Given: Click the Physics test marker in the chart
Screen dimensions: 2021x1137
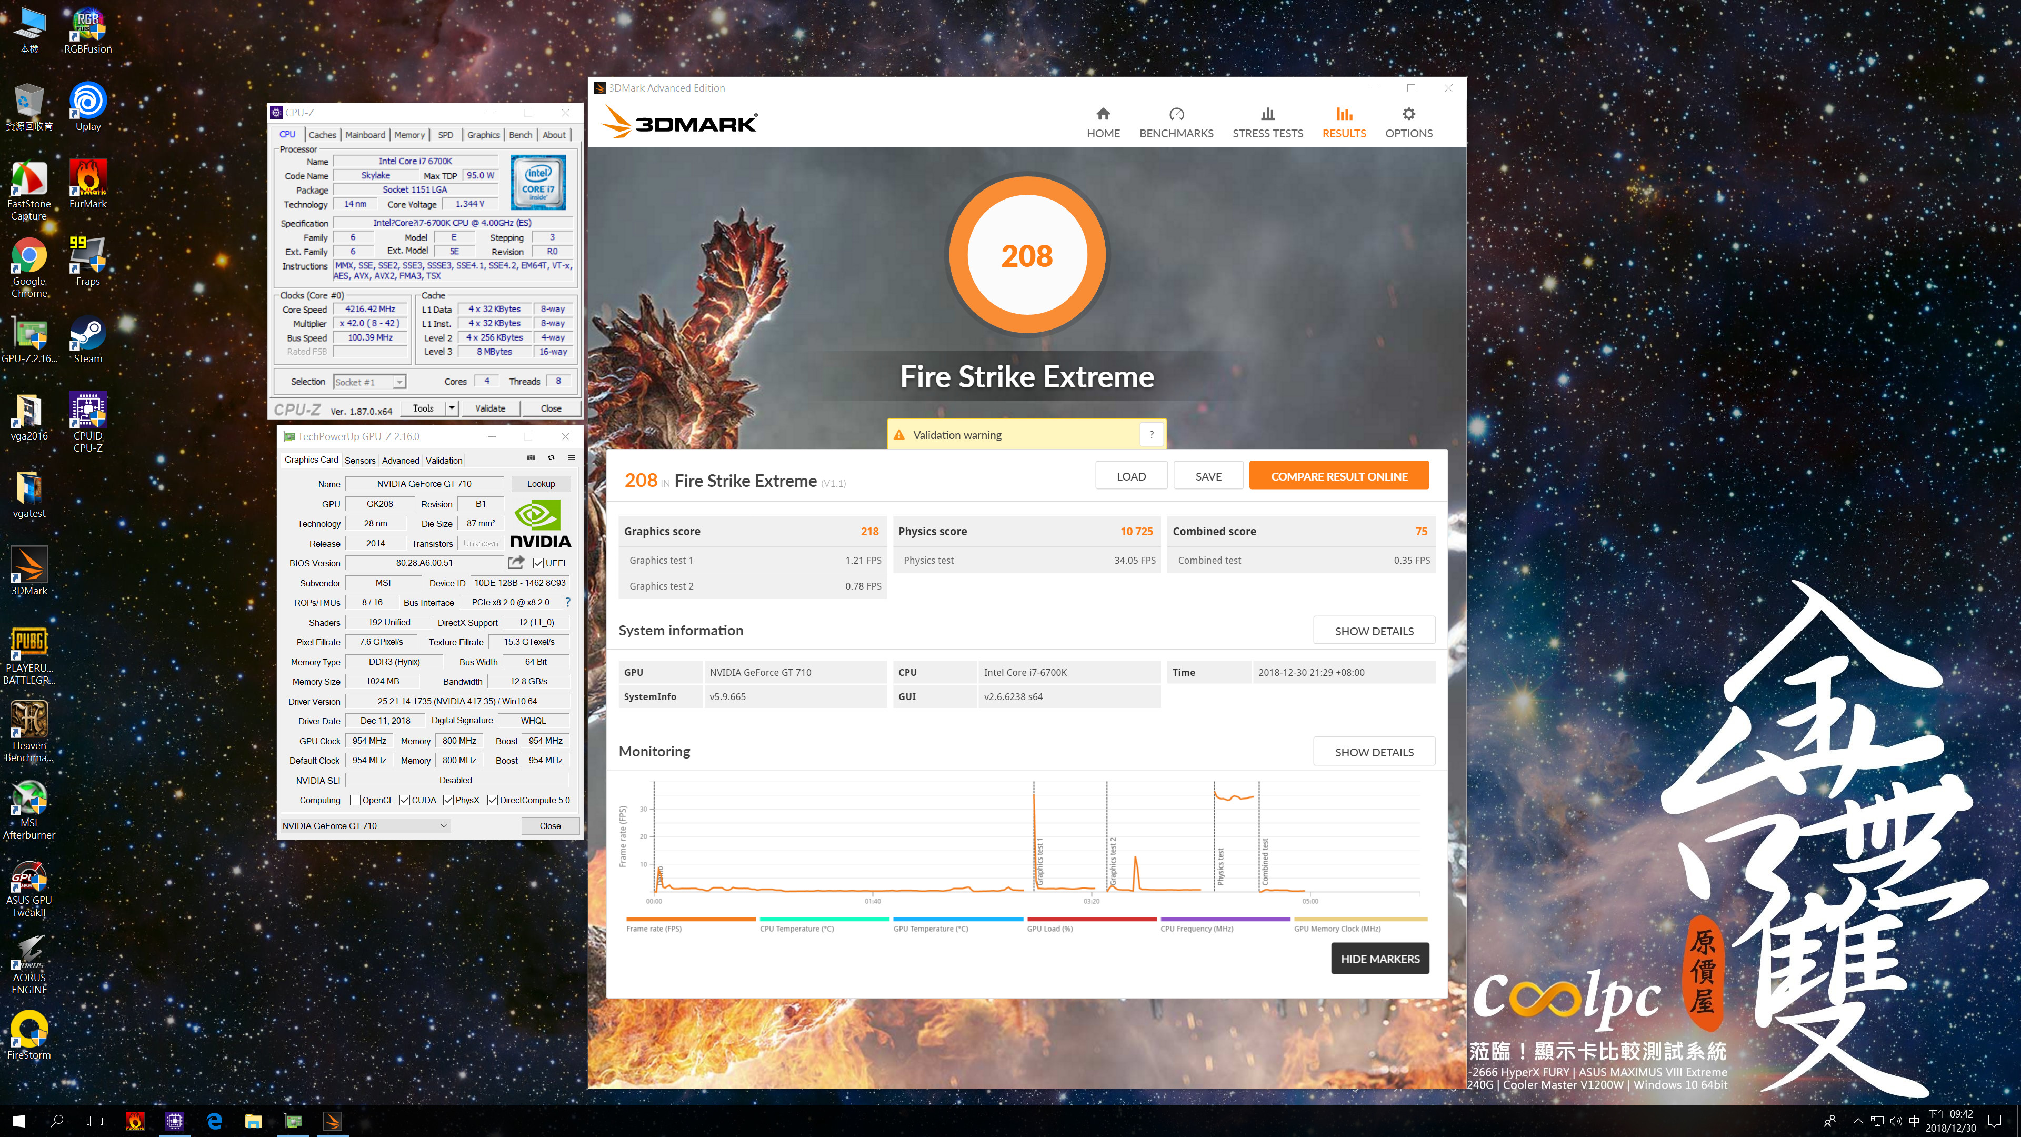Looking at the screenshot, I should point(1220,866).
